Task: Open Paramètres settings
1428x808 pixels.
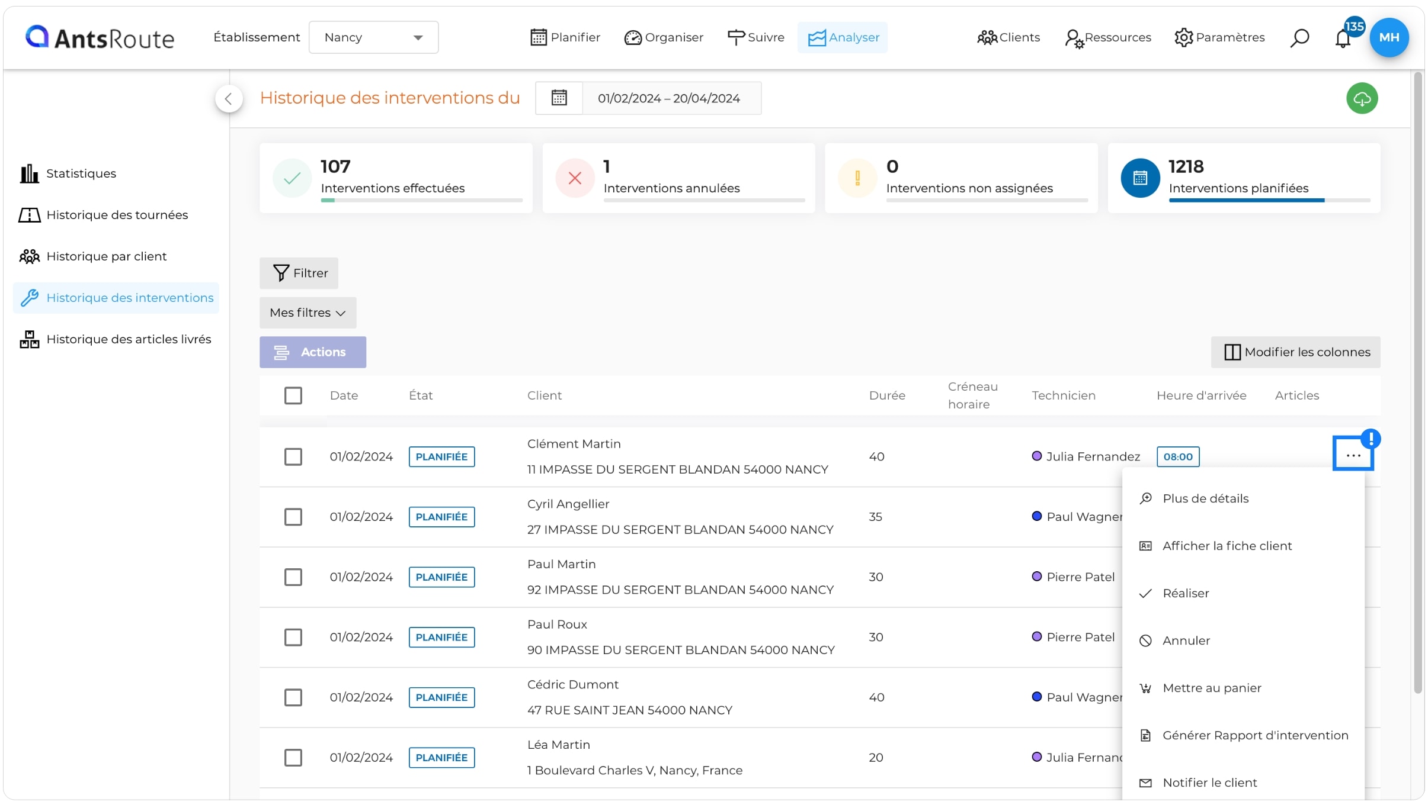Action: point(1219,37)
